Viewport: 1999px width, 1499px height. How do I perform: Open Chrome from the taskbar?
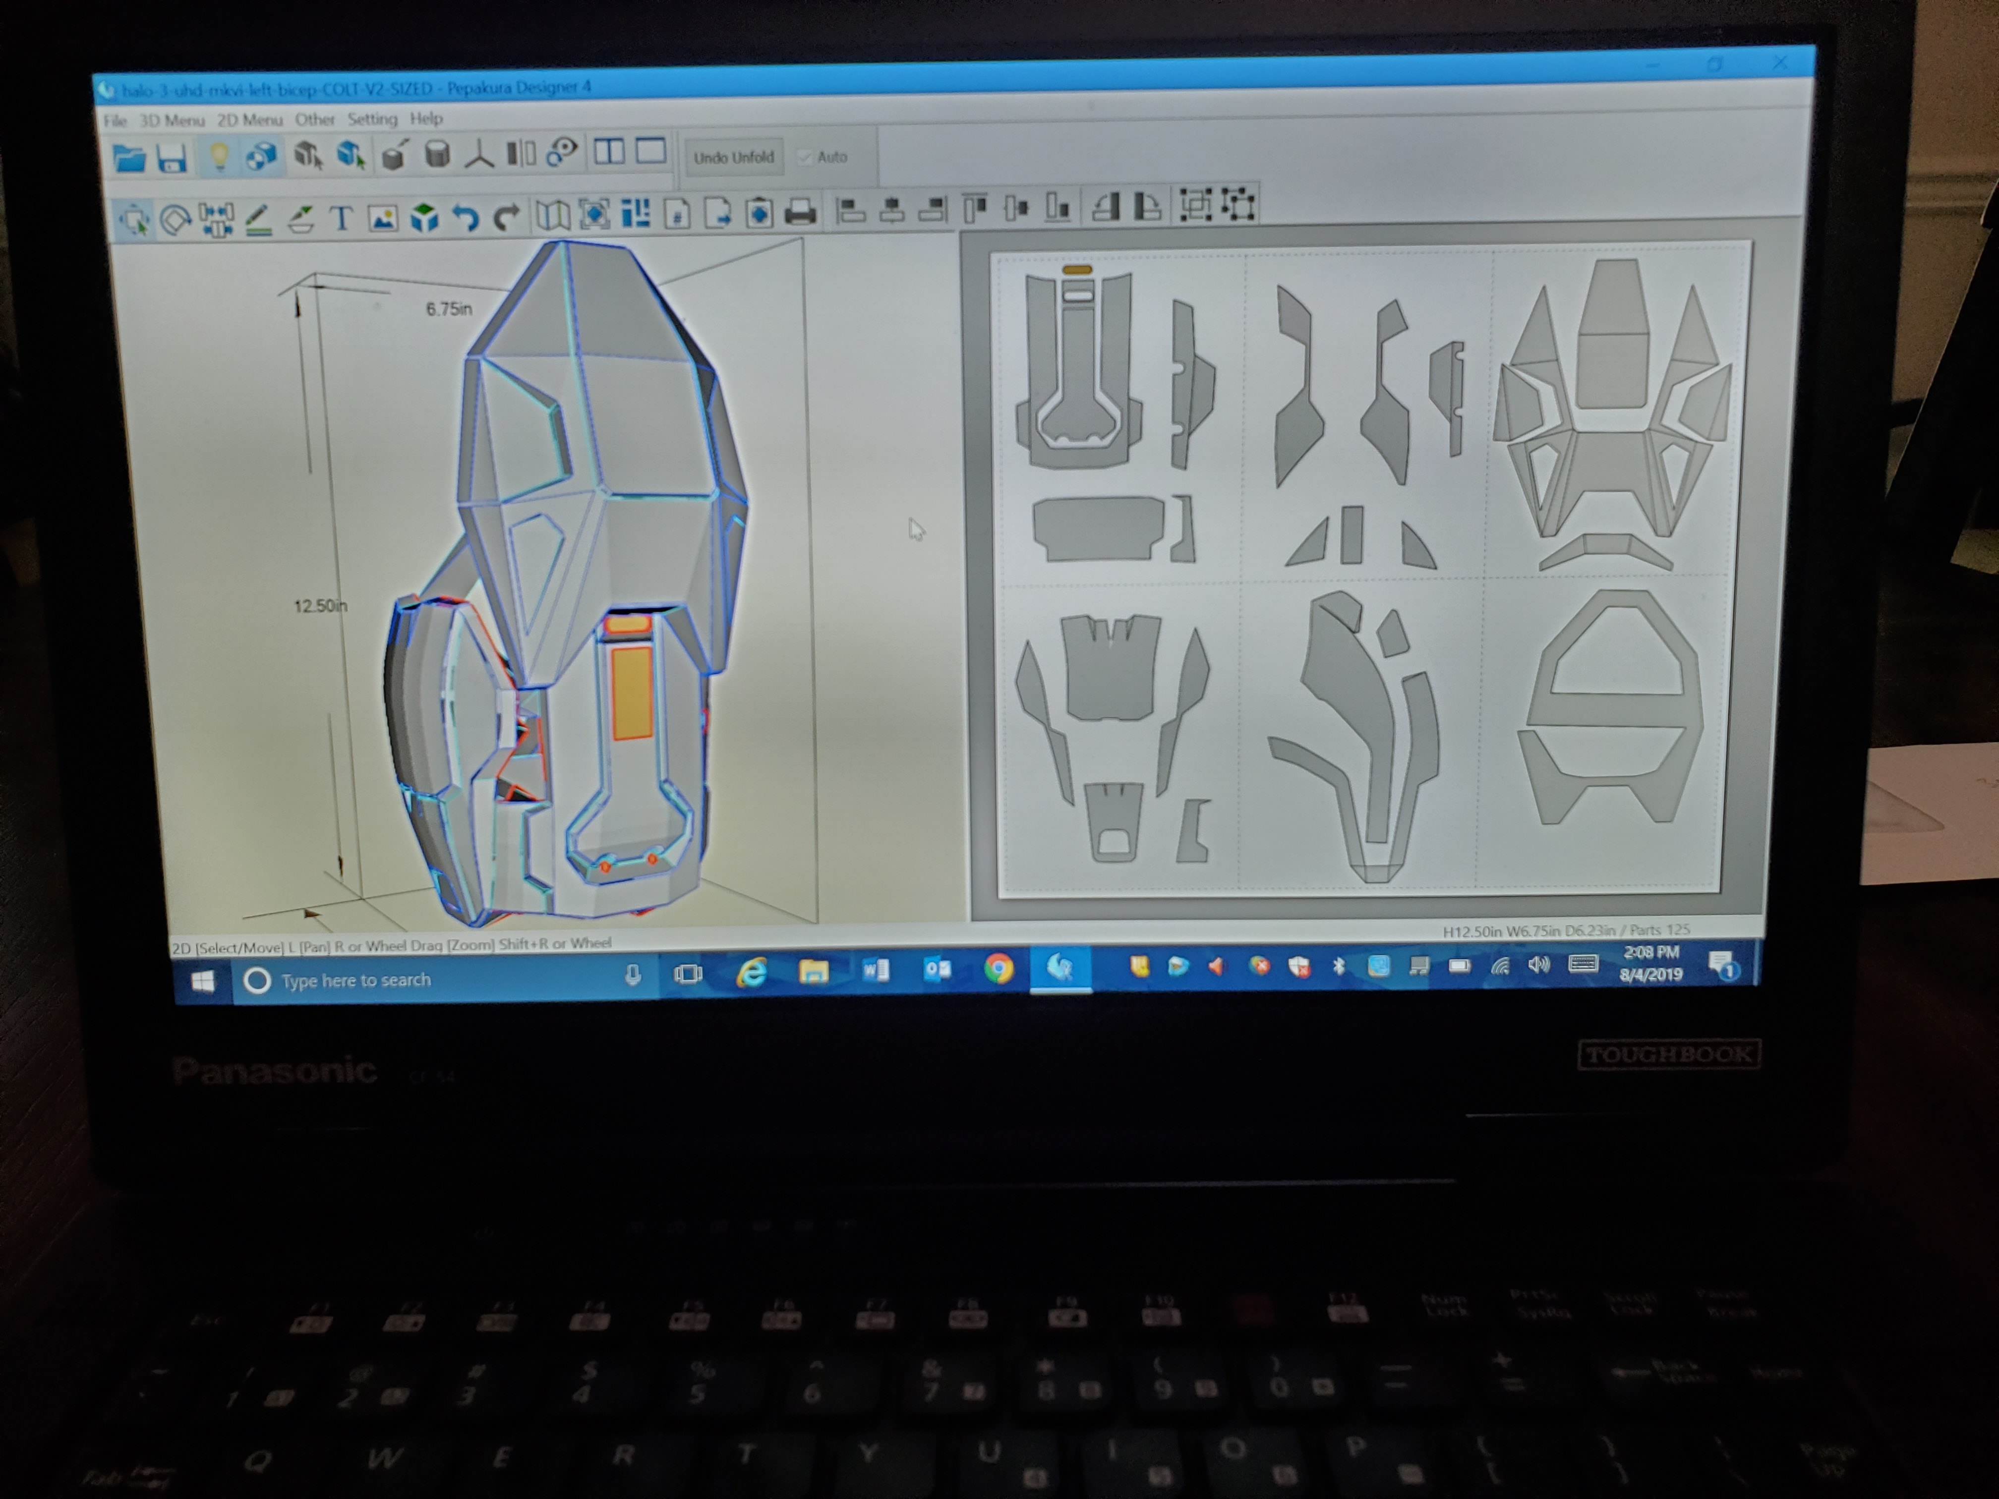click(999, 970)
